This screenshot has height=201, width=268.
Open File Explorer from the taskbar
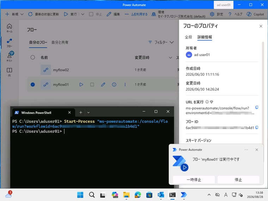click(126, 195)
